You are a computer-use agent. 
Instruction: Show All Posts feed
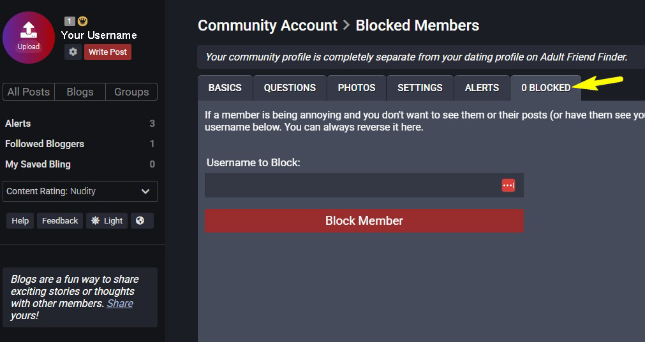click(x=29, y=92)
